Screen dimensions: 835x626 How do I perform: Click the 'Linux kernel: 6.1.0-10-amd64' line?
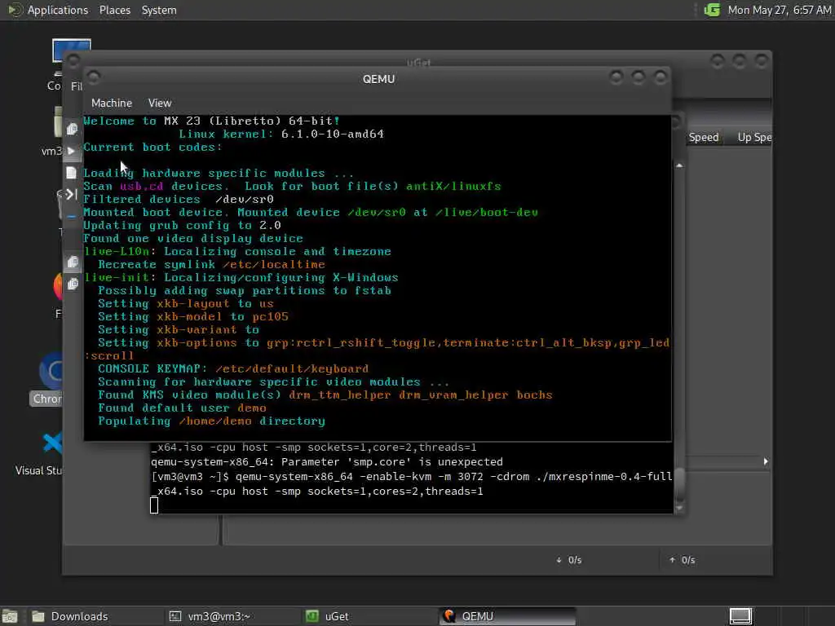tap(281, 134)
